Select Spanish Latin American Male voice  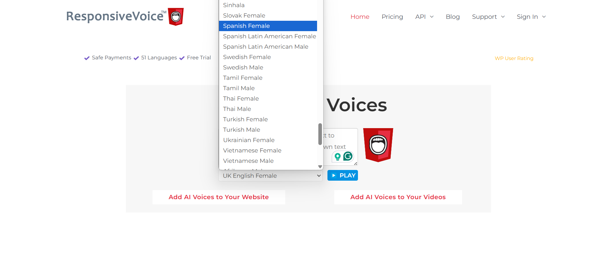(268, 47)
